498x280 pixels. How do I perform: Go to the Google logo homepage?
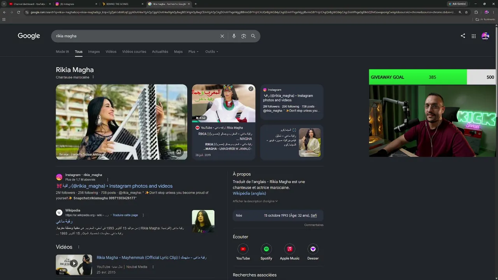tap(29, 36)
